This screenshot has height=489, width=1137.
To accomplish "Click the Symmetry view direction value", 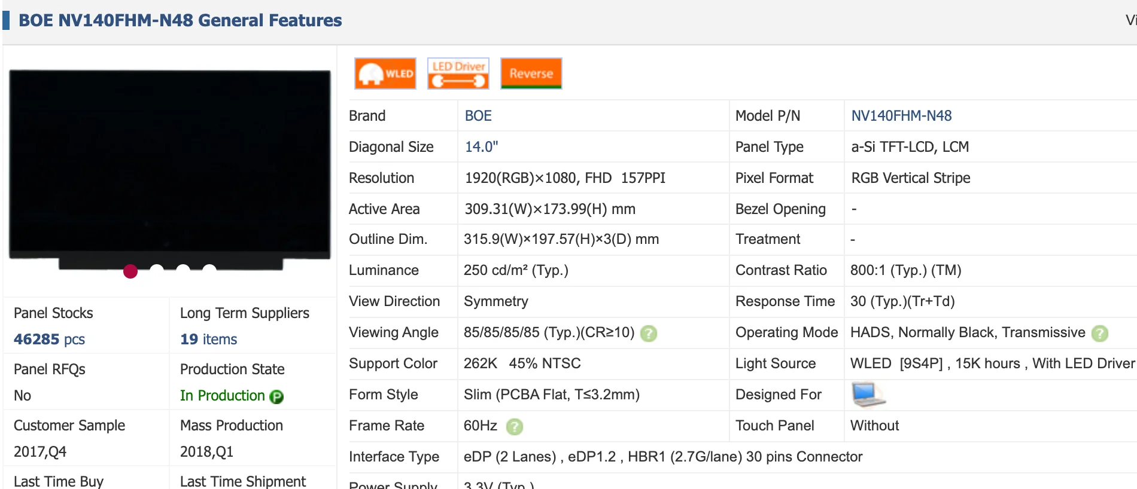I will click(x=496, y=301).
